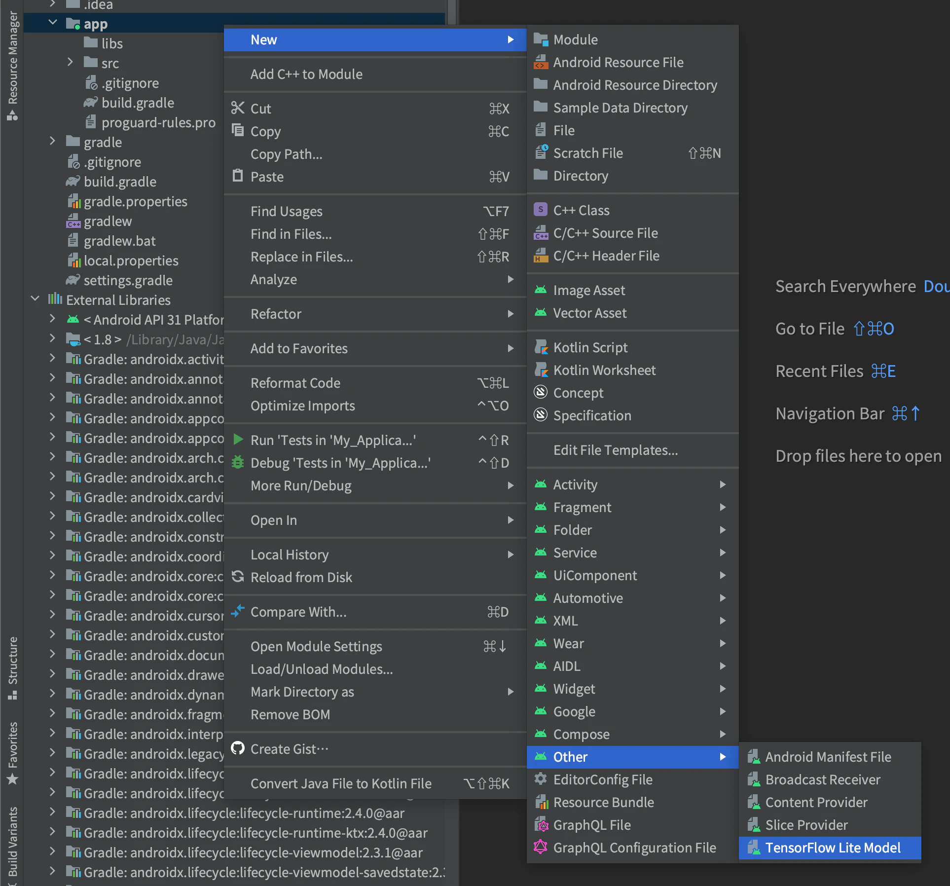Click the GraphQL File icon
The width and height of the screenshot is (950, 886).
tap(542, 824)
